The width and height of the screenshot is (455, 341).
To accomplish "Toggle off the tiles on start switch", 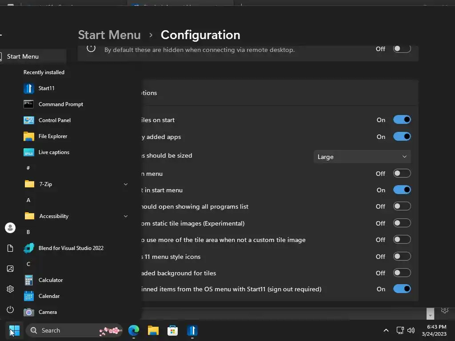I will click(402, 120).
